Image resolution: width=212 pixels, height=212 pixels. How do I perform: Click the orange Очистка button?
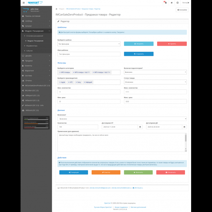pyautogui.click(x=106, y=172)
